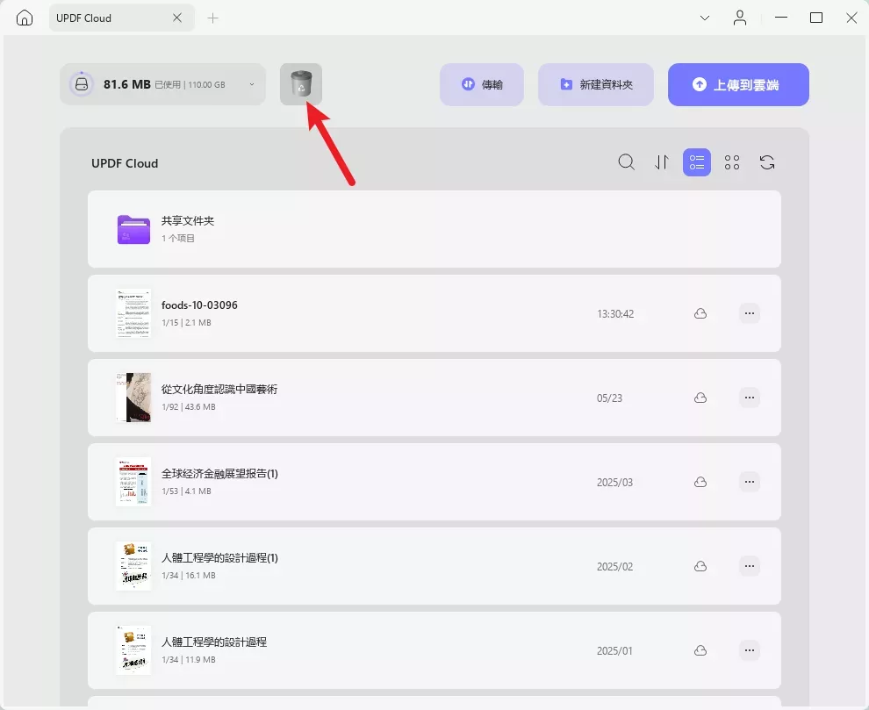This screenshot has height=710, width=869.
Task: Expand the 81.6 MB storage usage dropdown
Action: [x=252, y=84]
